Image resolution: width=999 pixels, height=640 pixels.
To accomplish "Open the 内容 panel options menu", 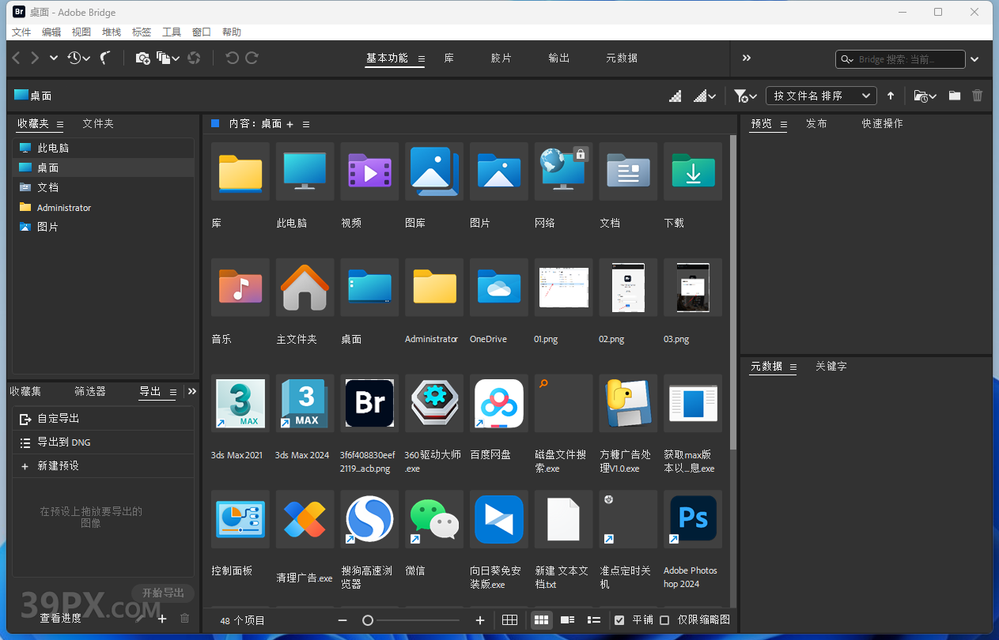I will 306,124.
